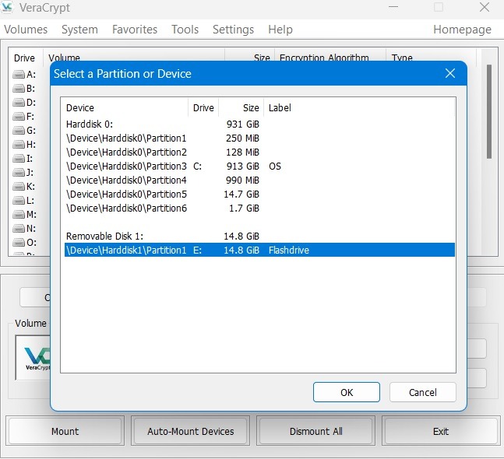Sort by Device column header
504x459 pixels.
click(x=125, y=108)
